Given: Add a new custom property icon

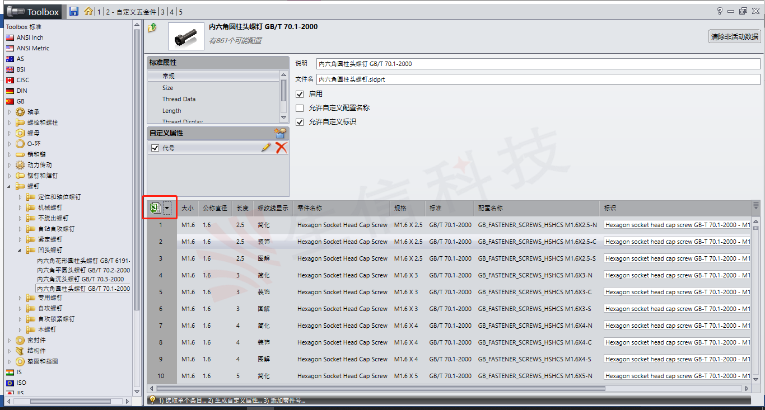Looking at the screenshot, I should coord(280,133).
